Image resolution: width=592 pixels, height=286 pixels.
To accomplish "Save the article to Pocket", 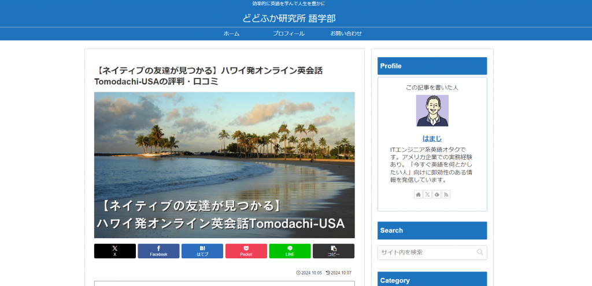I will tap(246, 251).
